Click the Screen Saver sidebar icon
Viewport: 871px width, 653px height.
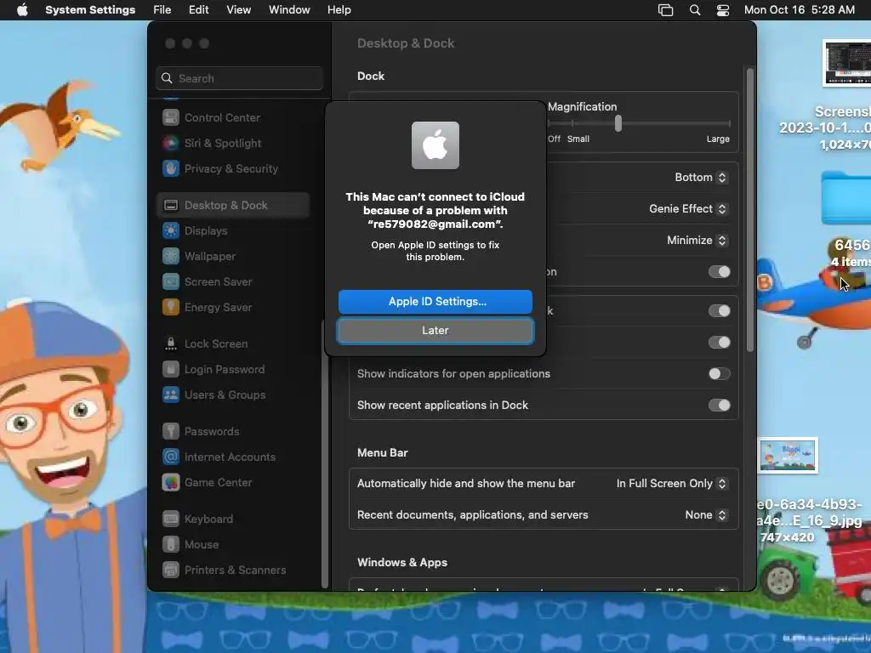pos(170,281)
